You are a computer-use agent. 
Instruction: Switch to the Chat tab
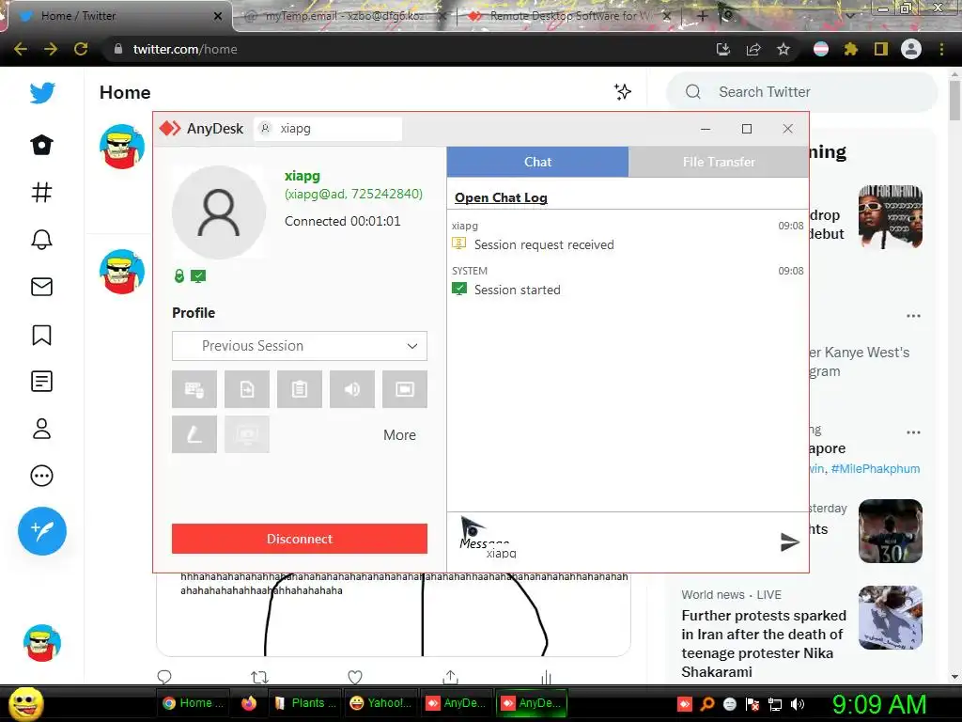[537, 162]
